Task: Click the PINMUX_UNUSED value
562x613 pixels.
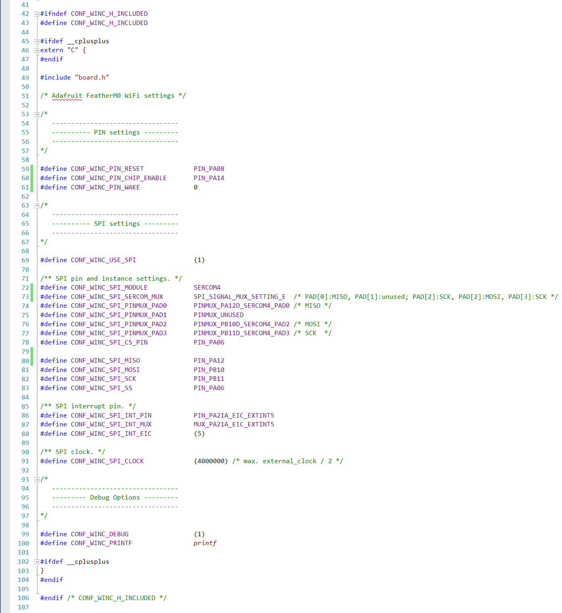Action: pyautogui.click(x=219, y=315)
